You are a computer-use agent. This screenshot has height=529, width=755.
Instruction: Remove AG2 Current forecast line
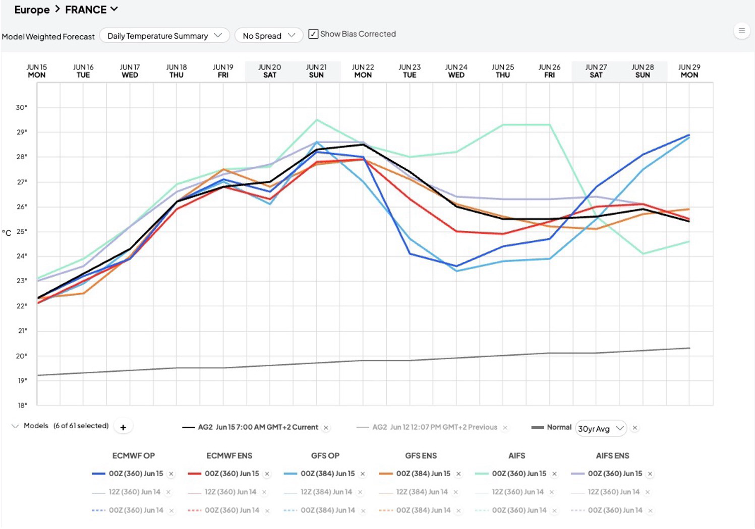tap(326, 428)
